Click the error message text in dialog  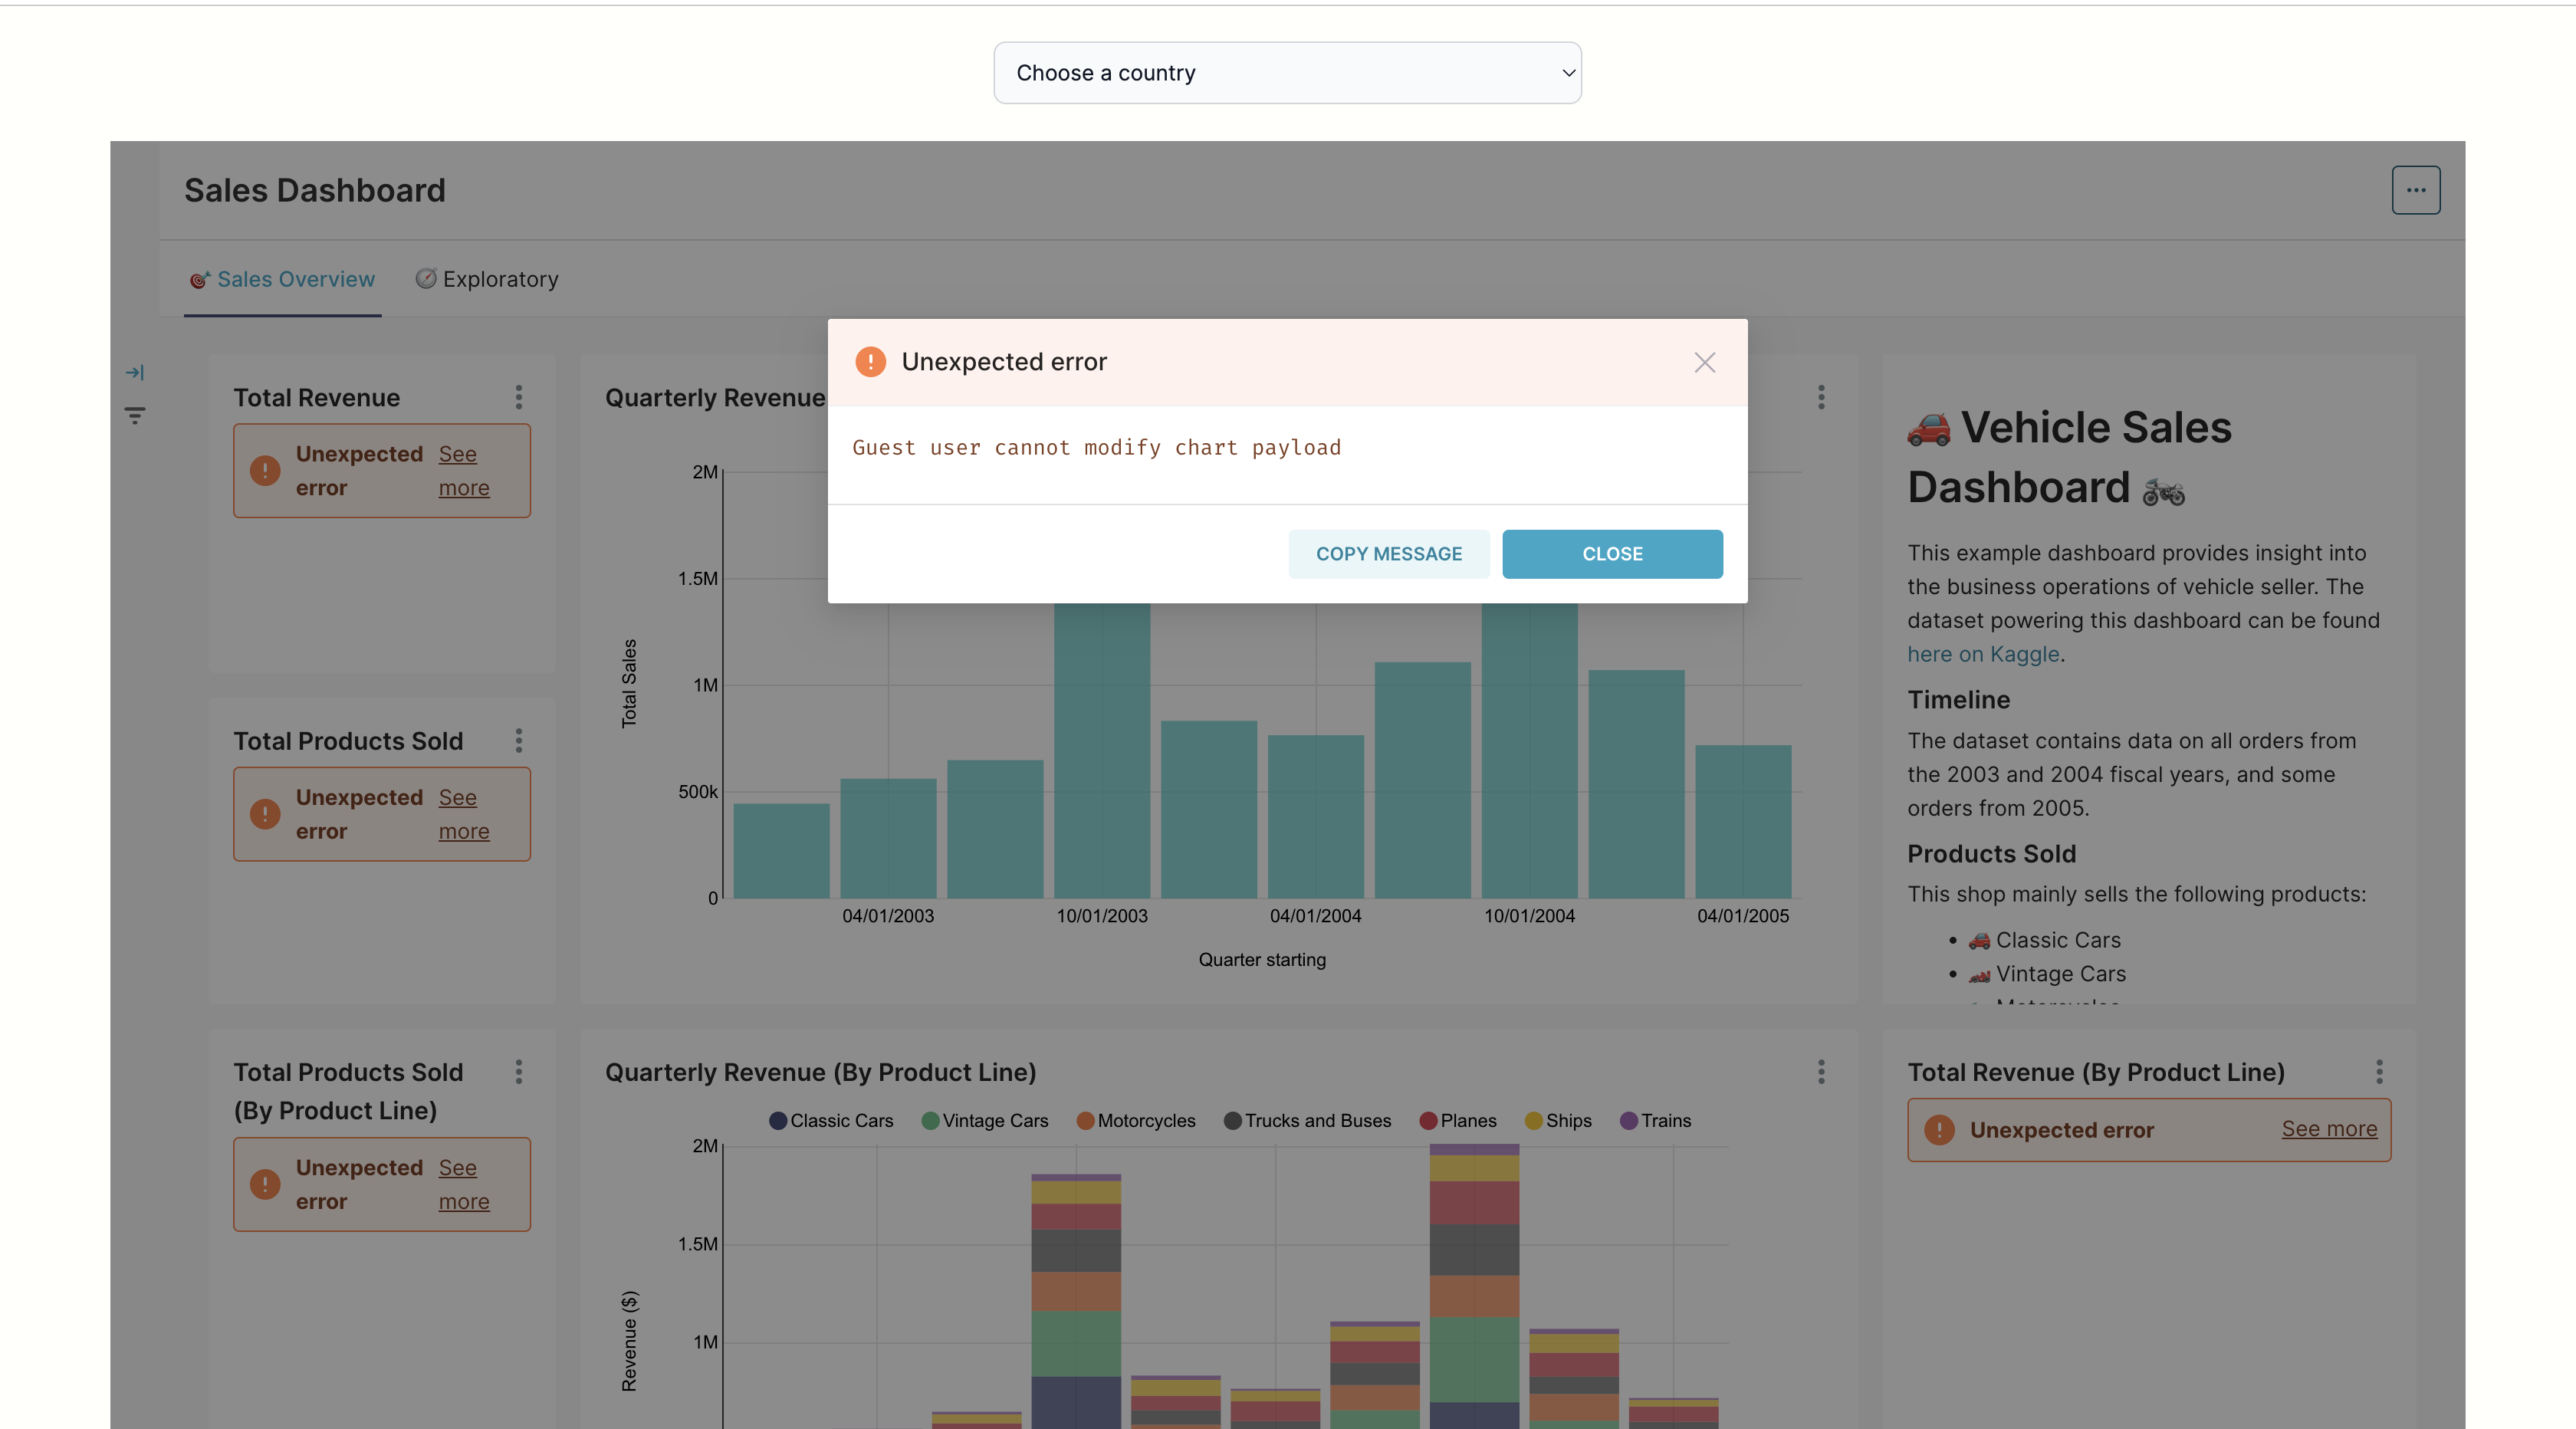(1096, 448)
